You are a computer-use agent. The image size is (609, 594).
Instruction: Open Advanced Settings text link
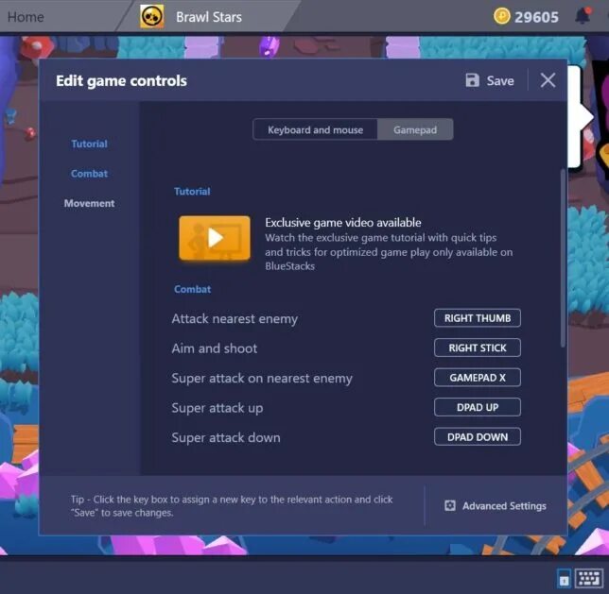tap(504, 506)
